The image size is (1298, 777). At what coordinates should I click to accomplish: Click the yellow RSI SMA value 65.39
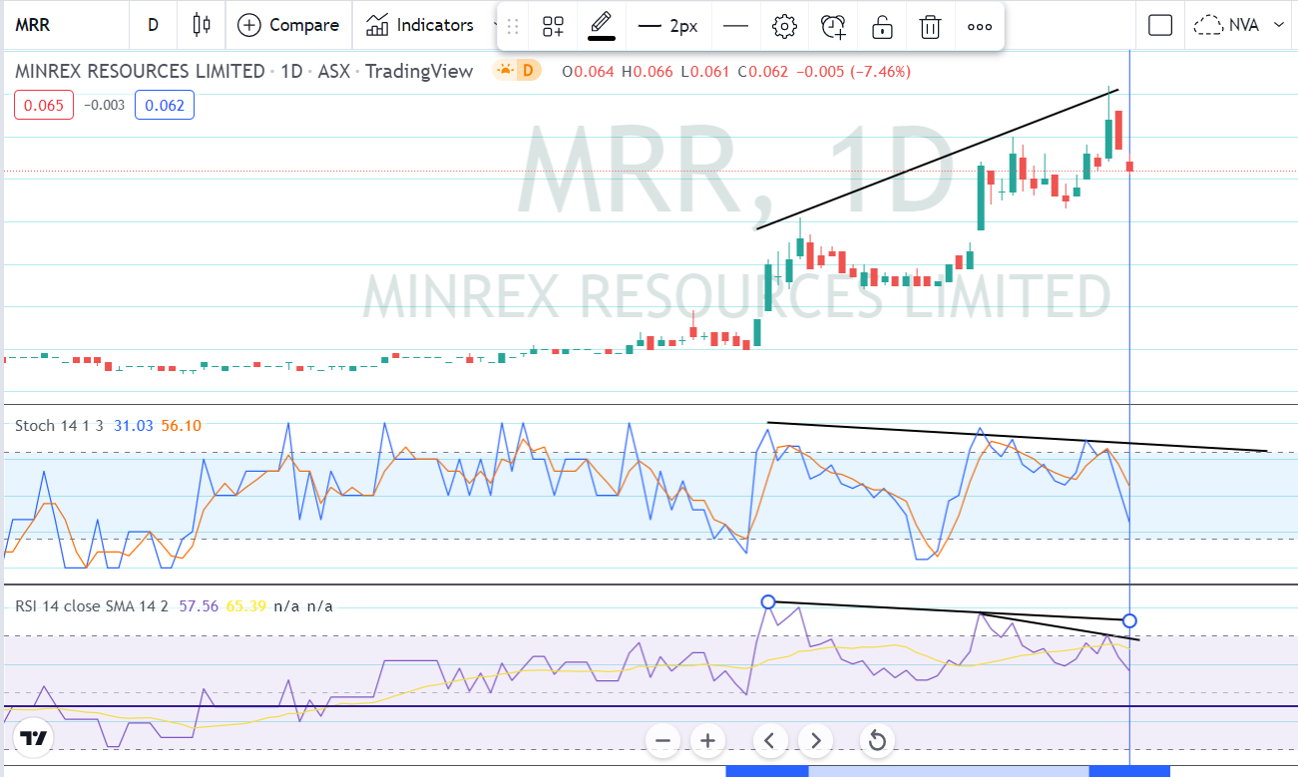tap(246, 605)
